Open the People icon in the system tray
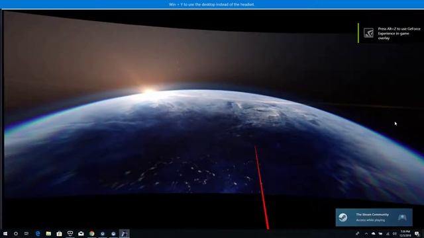 point(358,233)
